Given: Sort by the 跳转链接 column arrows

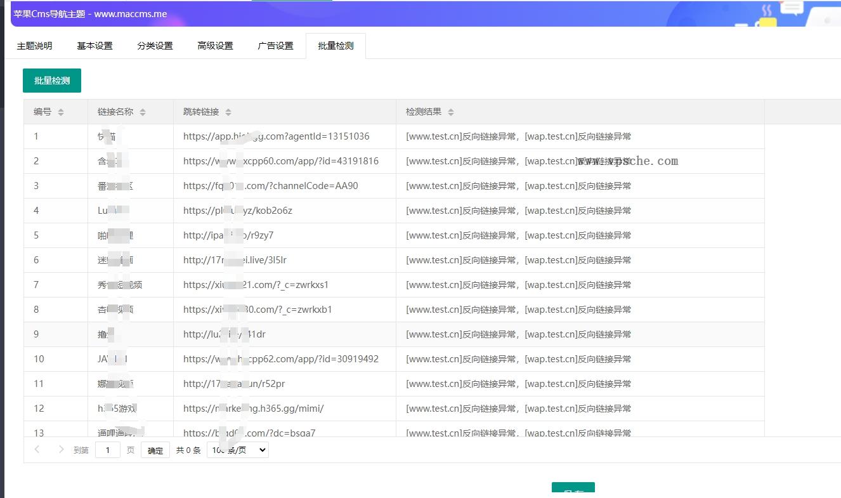Looking at the screenshot, I should coord(228,112).
